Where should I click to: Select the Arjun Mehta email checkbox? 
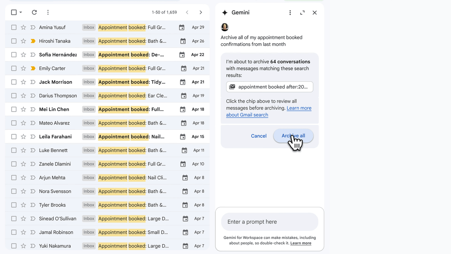[x=14, y=178]
